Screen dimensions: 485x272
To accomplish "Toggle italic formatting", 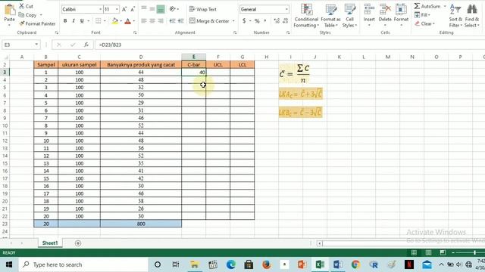I will [74, 21].
